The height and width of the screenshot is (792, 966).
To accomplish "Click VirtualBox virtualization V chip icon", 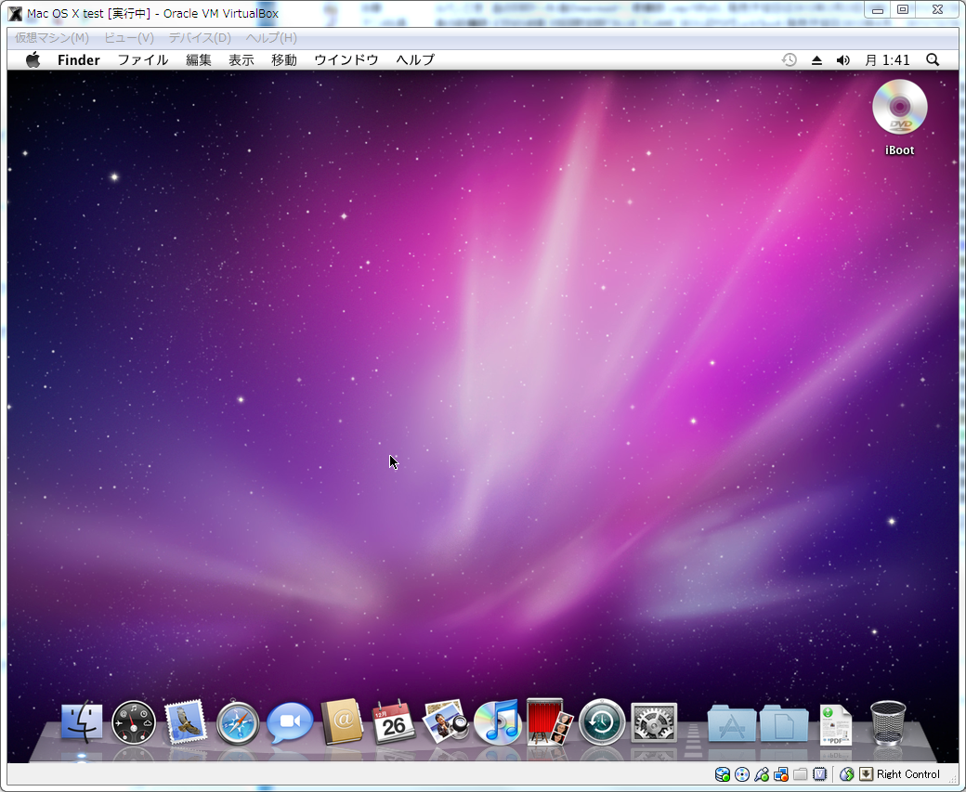I will coord(819,774).
